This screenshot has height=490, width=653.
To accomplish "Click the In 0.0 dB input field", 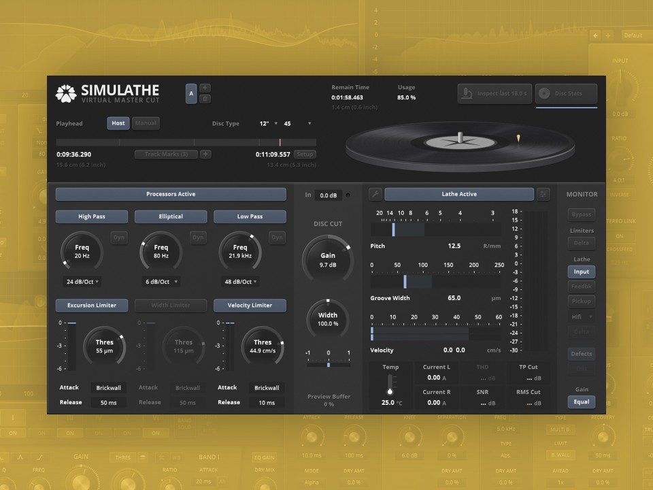I will point(328,195).
